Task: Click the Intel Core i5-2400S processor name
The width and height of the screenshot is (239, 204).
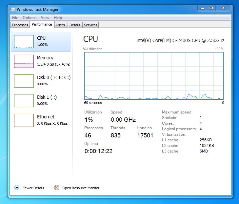Action: (x=180, y=40)
